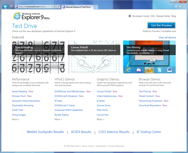Open Site Pinning link under Browser Demos
The image size is (188, 153).
coord(145,91)
